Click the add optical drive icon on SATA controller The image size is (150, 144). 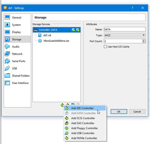tap(73, 30)
